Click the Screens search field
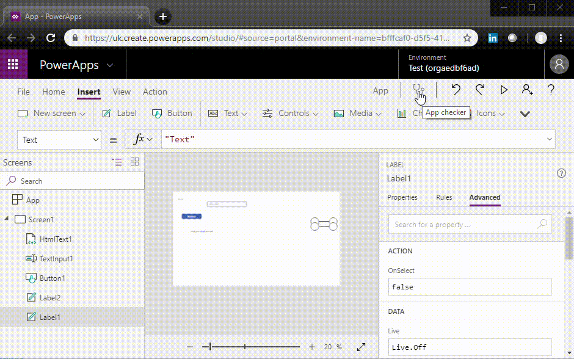 pos(72,181)
